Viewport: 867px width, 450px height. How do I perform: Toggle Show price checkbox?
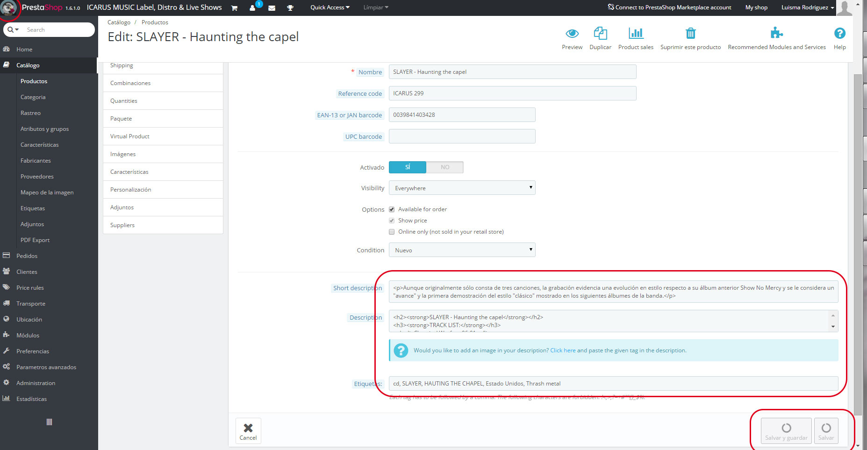[x=392, y=221]
